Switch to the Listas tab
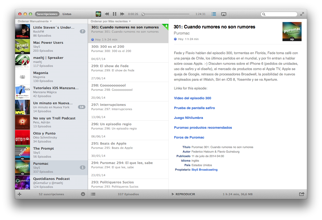 tap(67, 14)
